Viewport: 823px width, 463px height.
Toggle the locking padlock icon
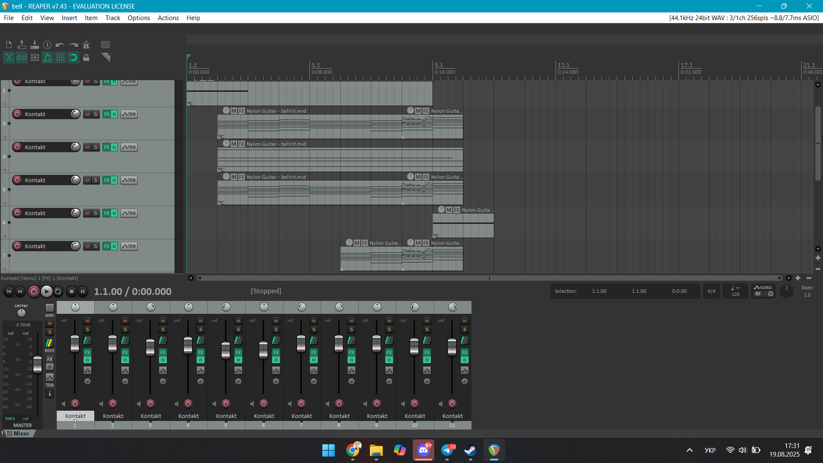point(86,57)
